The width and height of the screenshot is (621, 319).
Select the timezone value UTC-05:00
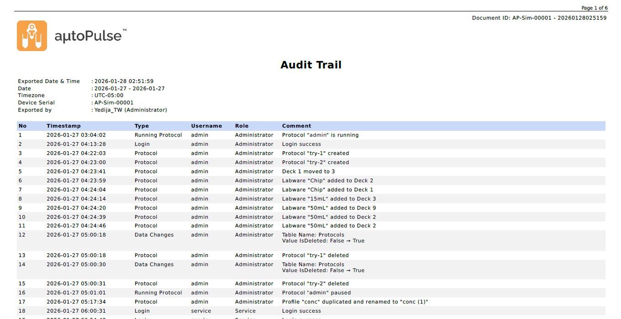point(109,95)
